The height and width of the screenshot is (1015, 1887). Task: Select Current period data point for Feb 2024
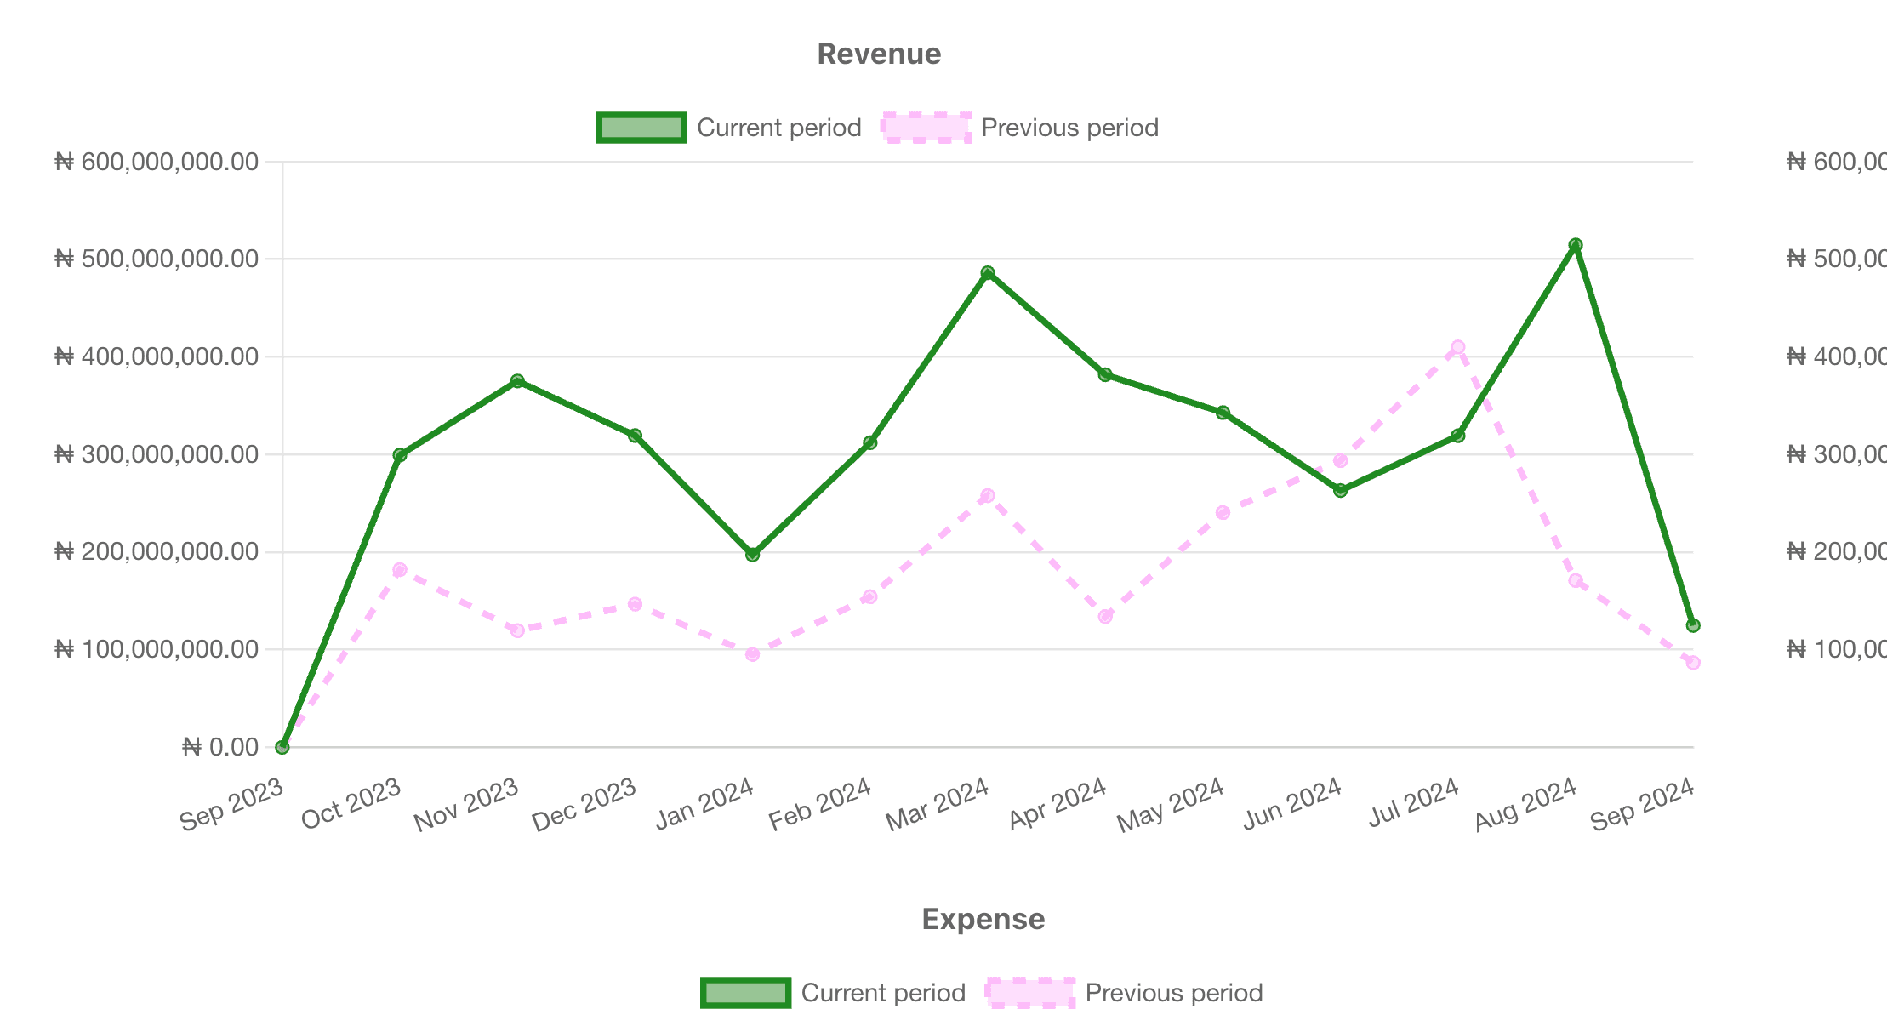[870, 443]
